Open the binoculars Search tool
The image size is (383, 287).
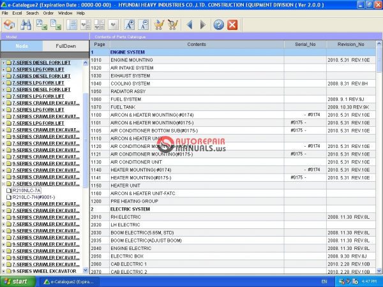(26, 25)
